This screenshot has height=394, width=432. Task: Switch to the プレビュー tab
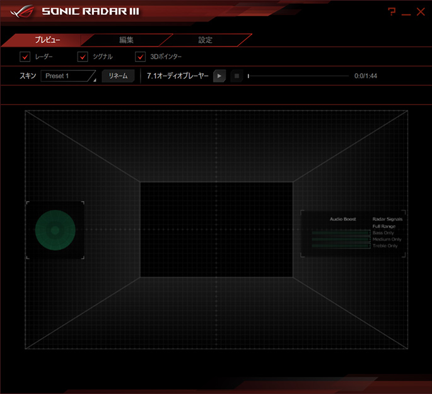(47, 40)
